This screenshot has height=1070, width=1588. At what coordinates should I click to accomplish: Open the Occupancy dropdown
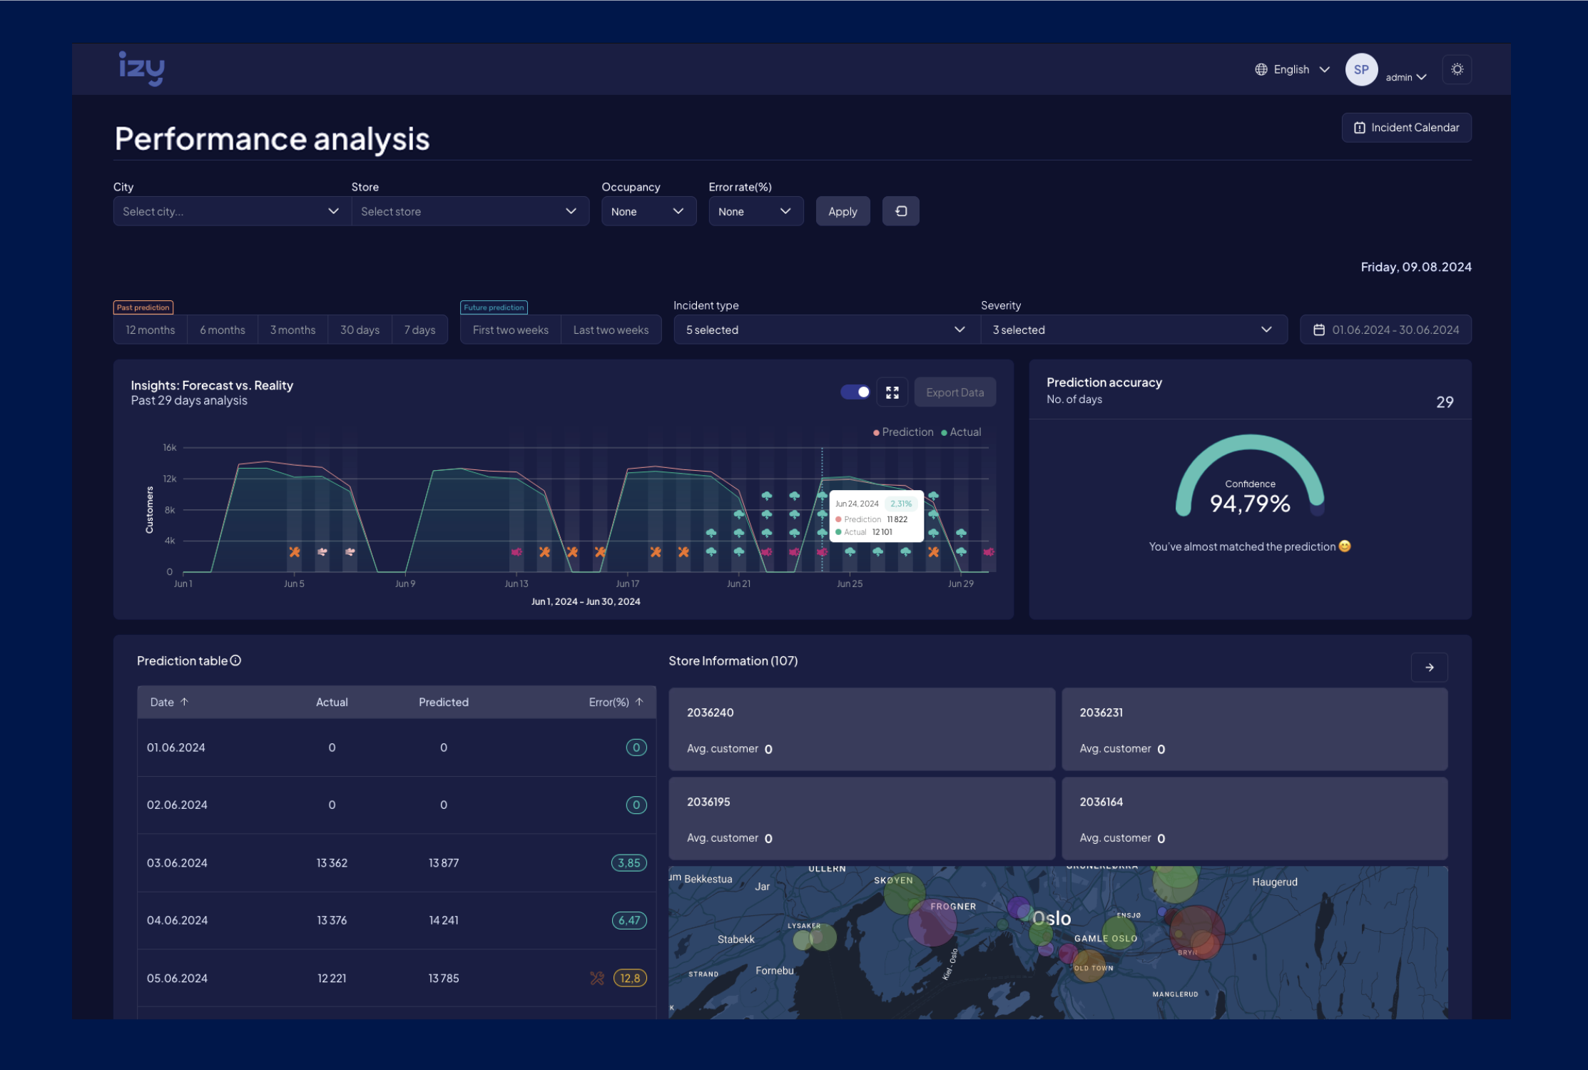pyautogui.click(x=648, y=211)
